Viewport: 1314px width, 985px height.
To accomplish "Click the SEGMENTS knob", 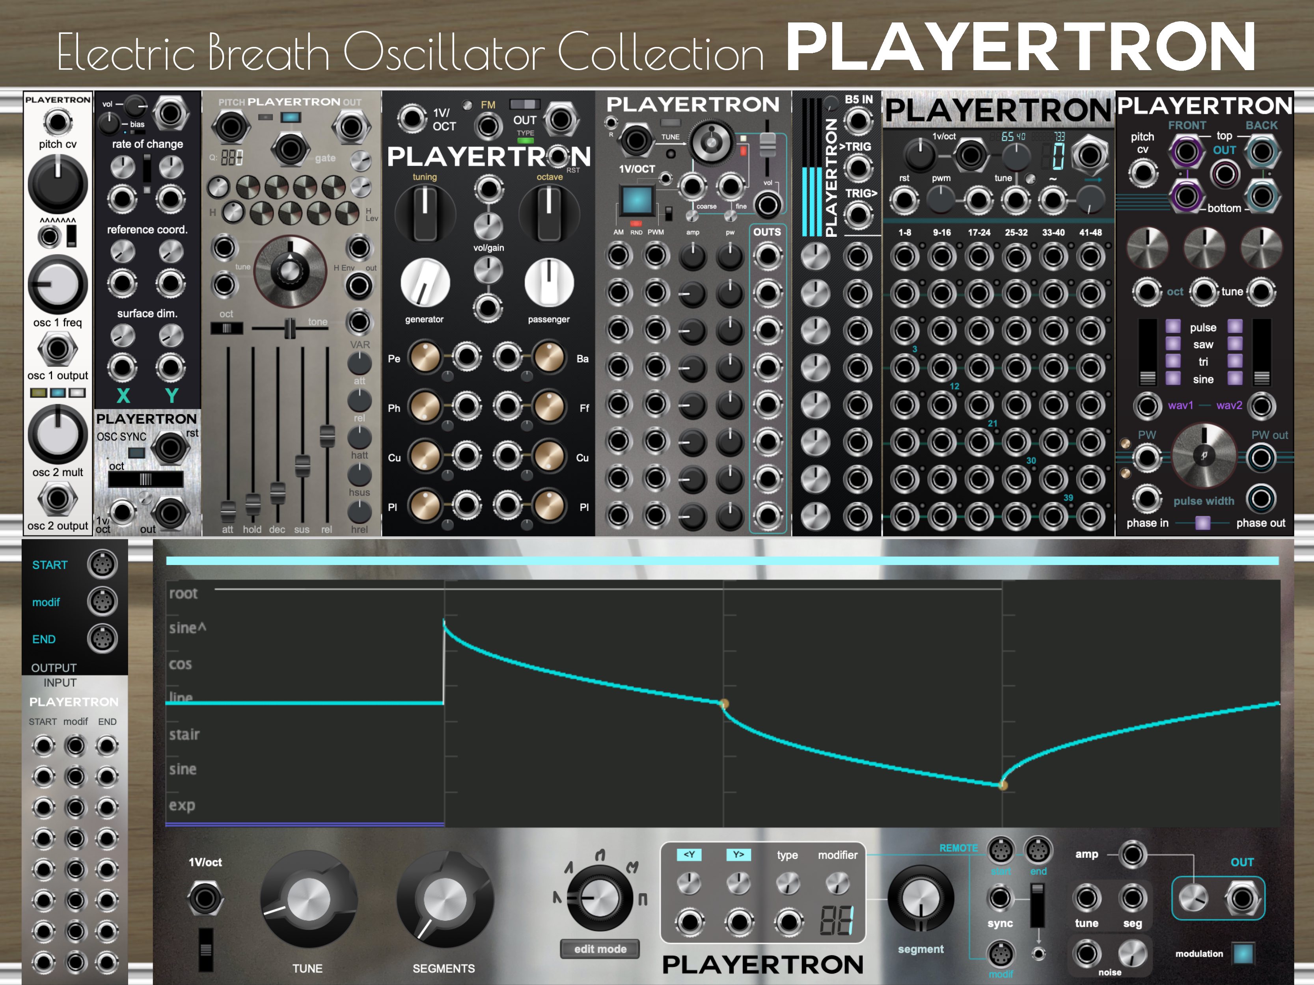I will 444,899.
